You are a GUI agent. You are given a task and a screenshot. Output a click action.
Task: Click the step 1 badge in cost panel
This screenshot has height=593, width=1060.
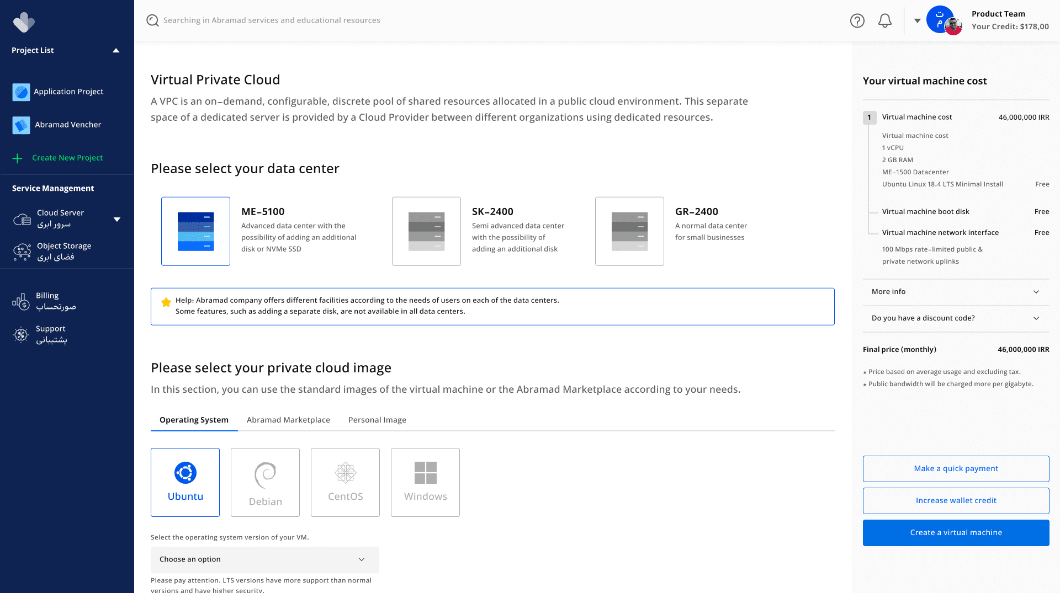pyautogui.click(x=870, y=117)
